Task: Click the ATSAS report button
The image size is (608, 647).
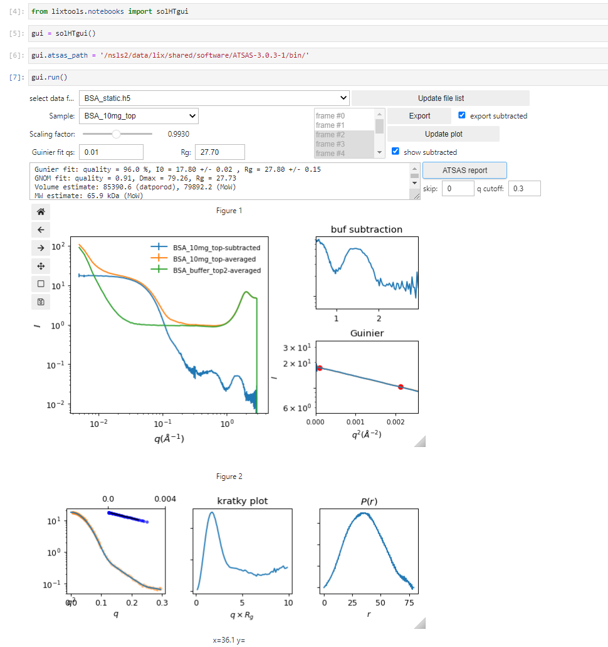Action: click(464, 171)
